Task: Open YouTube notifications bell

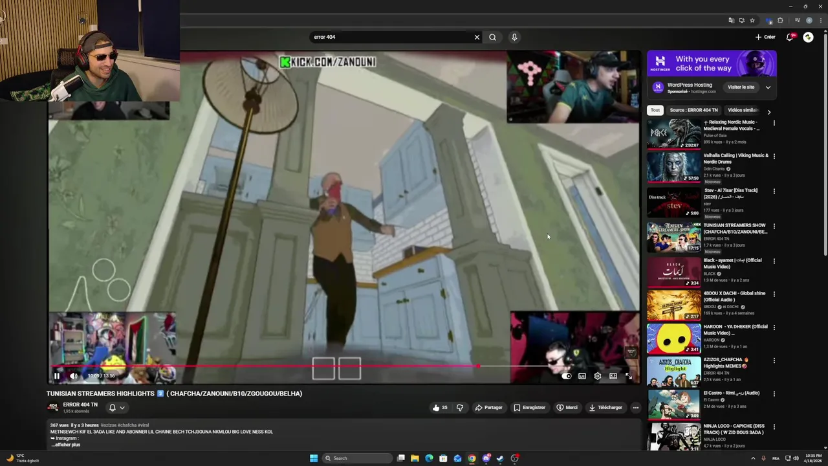Action: pyautogui.click(x=789, y=37)
